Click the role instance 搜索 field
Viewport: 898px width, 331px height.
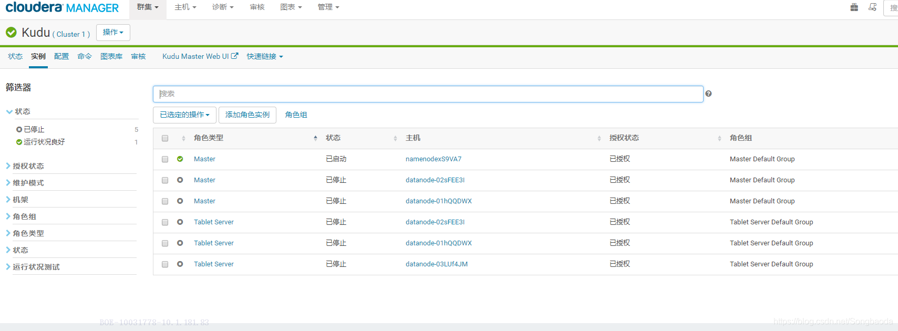click(428, 94)
